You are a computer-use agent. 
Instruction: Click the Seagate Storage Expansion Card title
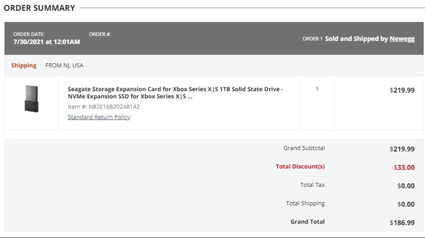coord(175,93)
